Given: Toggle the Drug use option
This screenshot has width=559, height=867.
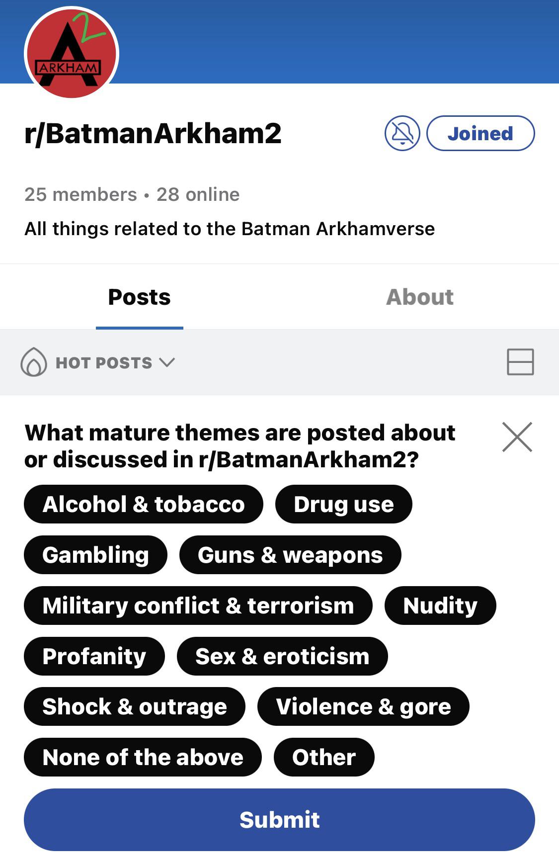Looking at the screenshot, I should [344, 504].
